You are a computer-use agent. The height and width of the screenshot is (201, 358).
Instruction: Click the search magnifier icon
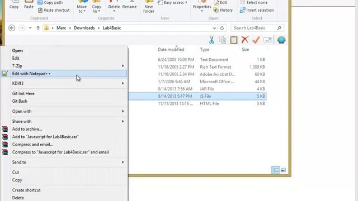pos(279,28)
